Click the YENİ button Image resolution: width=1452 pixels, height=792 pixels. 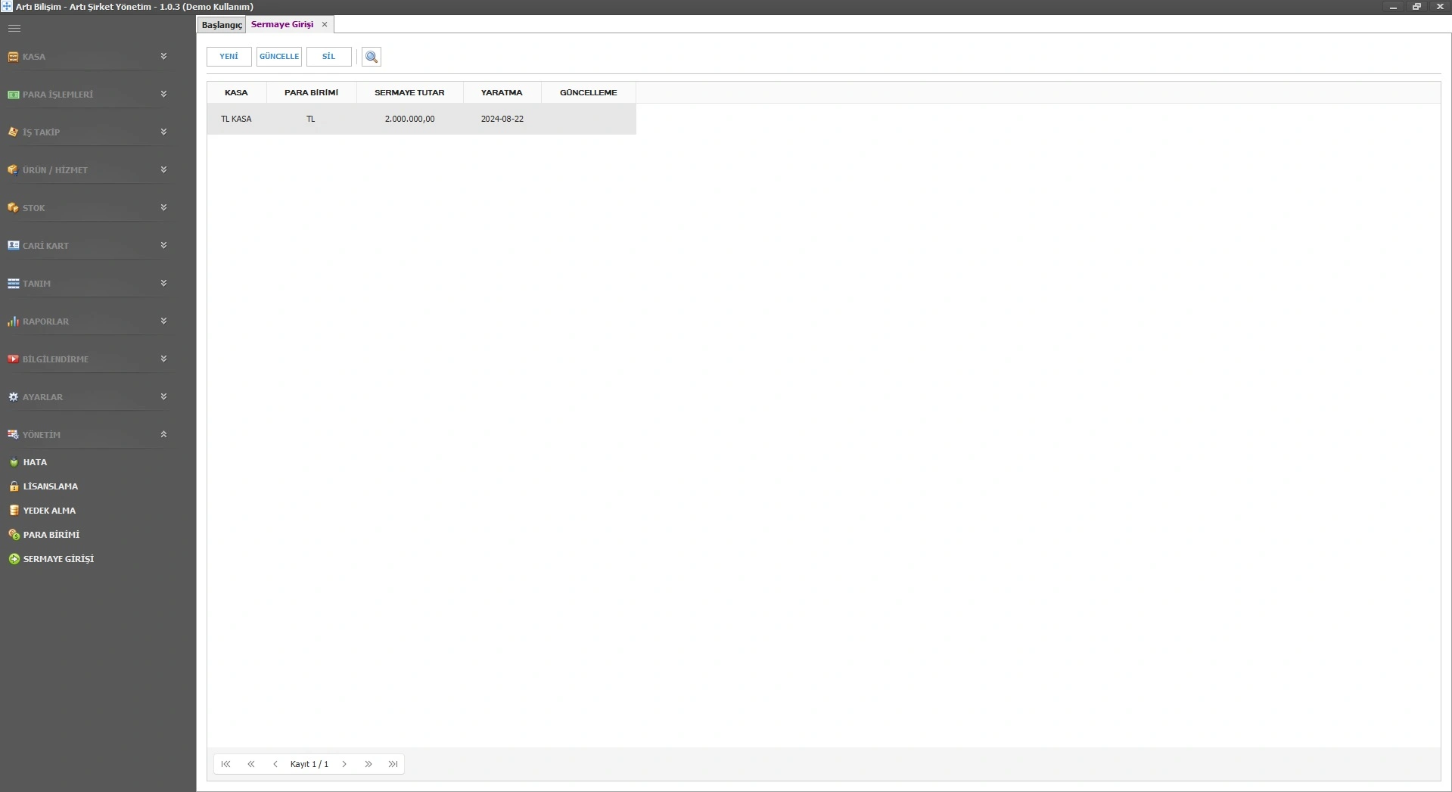click(x=229, y=57)
